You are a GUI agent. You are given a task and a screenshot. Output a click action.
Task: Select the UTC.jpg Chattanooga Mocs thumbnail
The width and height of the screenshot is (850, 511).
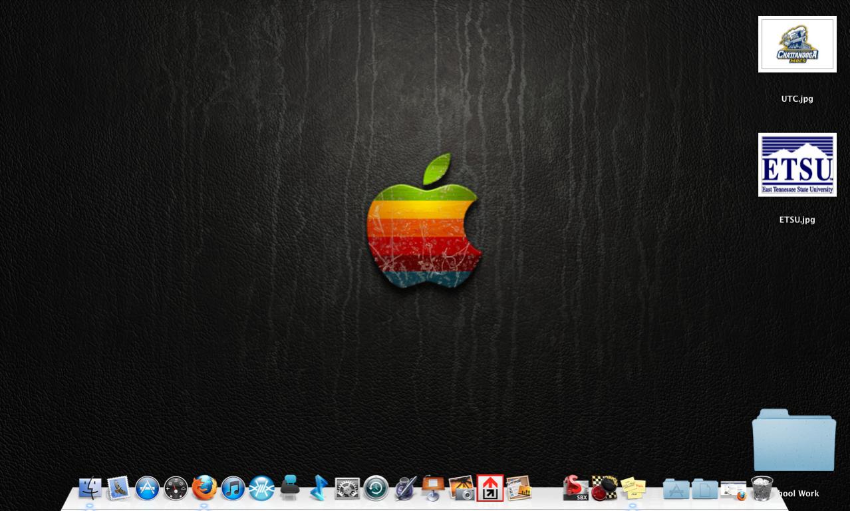[x=797, y=44]
